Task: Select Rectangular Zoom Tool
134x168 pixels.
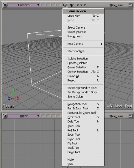Action: pyautogui.click(x=83, y=113)
